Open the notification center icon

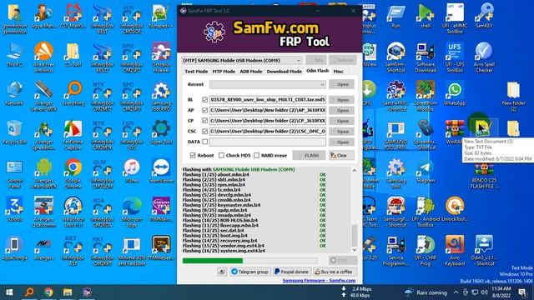(522, 292)
